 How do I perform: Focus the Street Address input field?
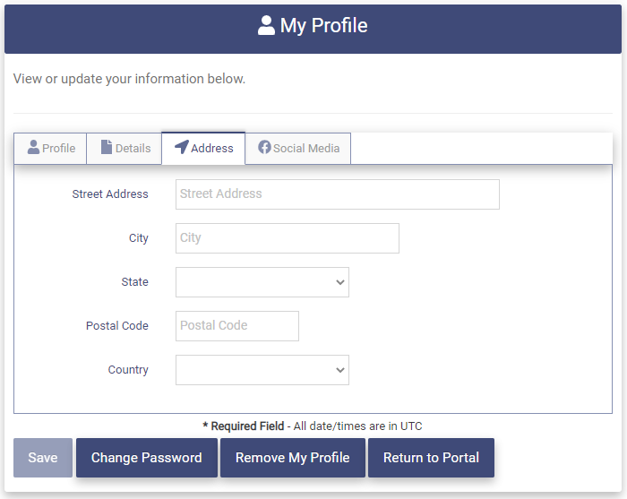click(337, 194)
